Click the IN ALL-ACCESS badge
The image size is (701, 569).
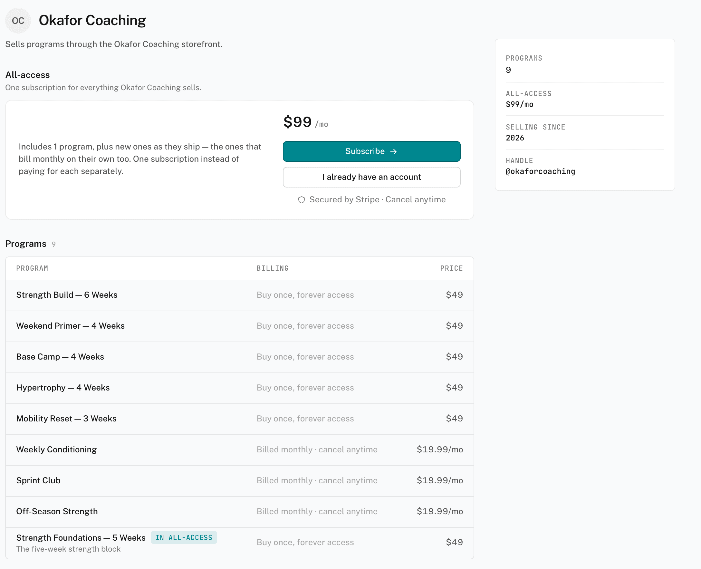click(184, 537)
